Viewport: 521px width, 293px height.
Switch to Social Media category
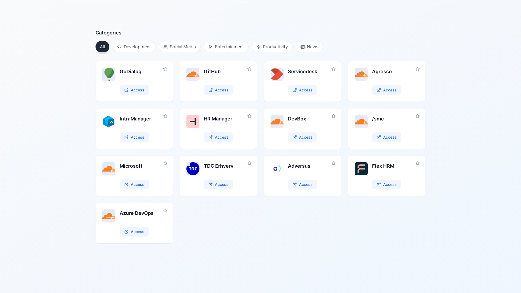point(180,47)
